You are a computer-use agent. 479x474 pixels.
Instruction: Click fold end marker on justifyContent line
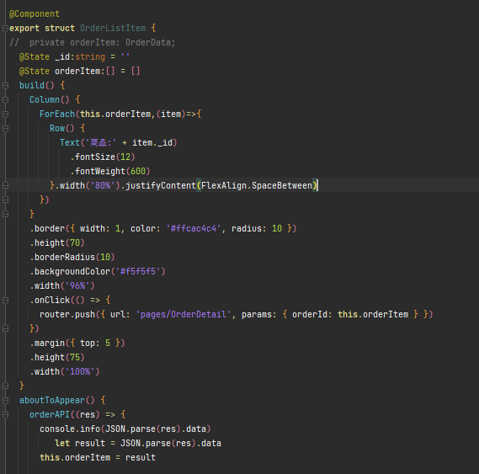pos(5,185)
